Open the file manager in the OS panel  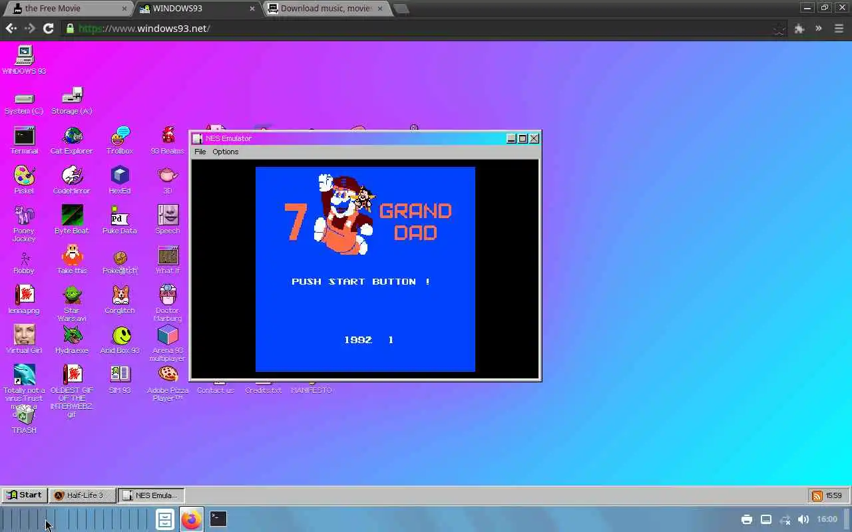tap(165, 519)
